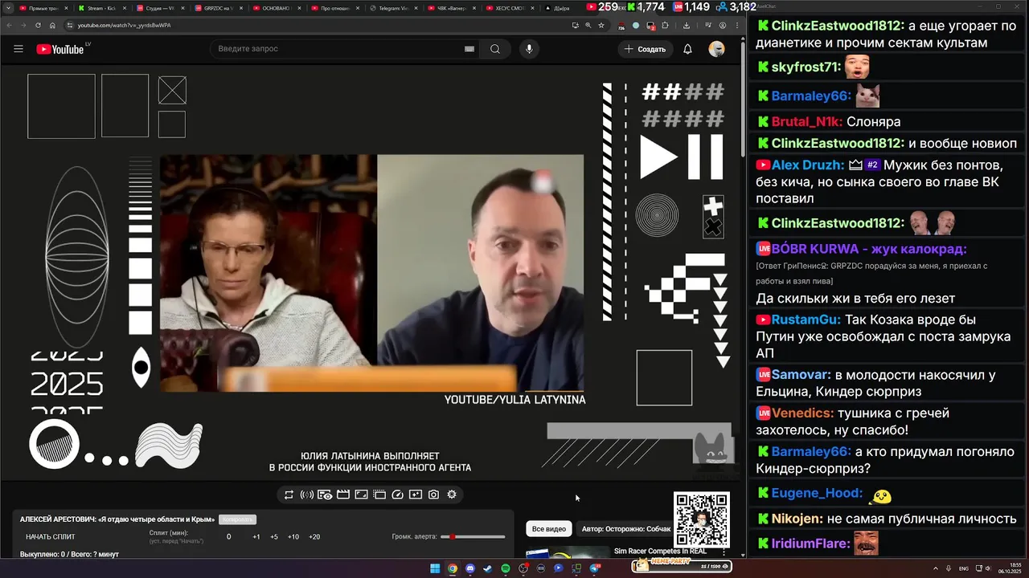Screen dimensions: 1029x578
Task: Click chat username Alex Druzh
Action: [808, 165]
